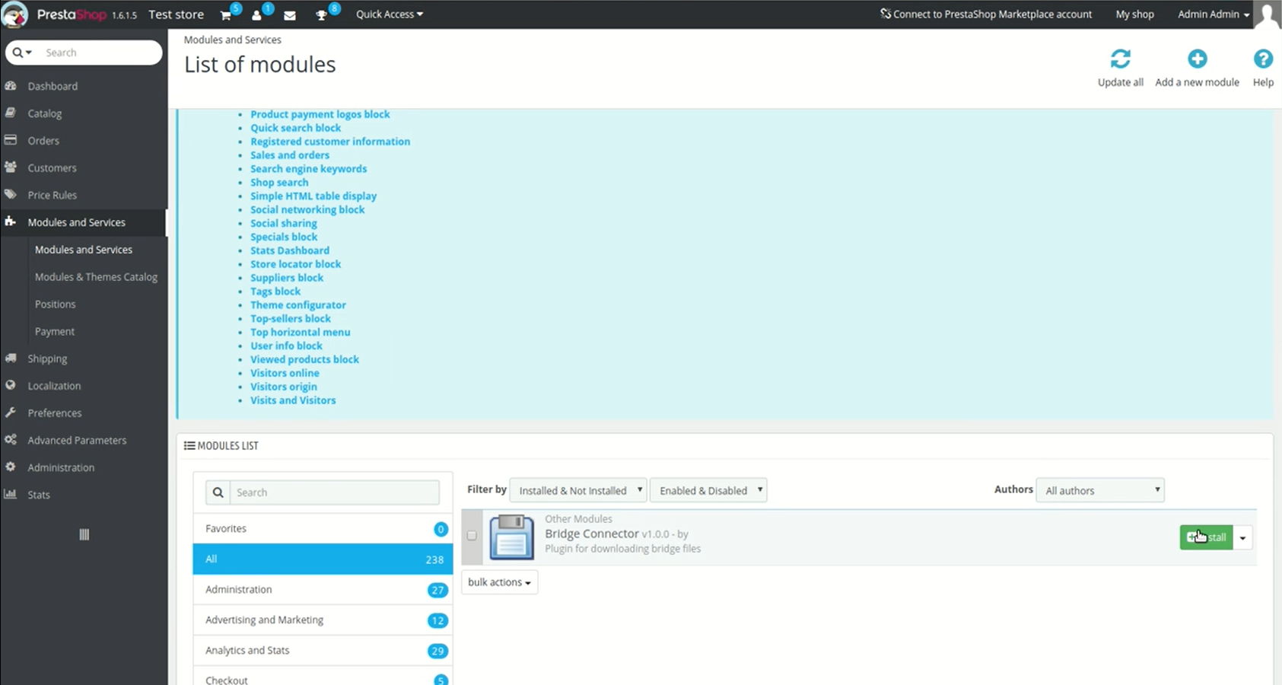
Task: Expand the arrow next to the Install button
Action: tap(1242, 538)
